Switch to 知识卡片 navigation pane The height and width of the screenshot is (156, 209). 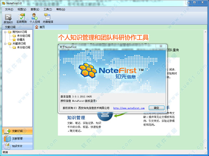(17, 146)
